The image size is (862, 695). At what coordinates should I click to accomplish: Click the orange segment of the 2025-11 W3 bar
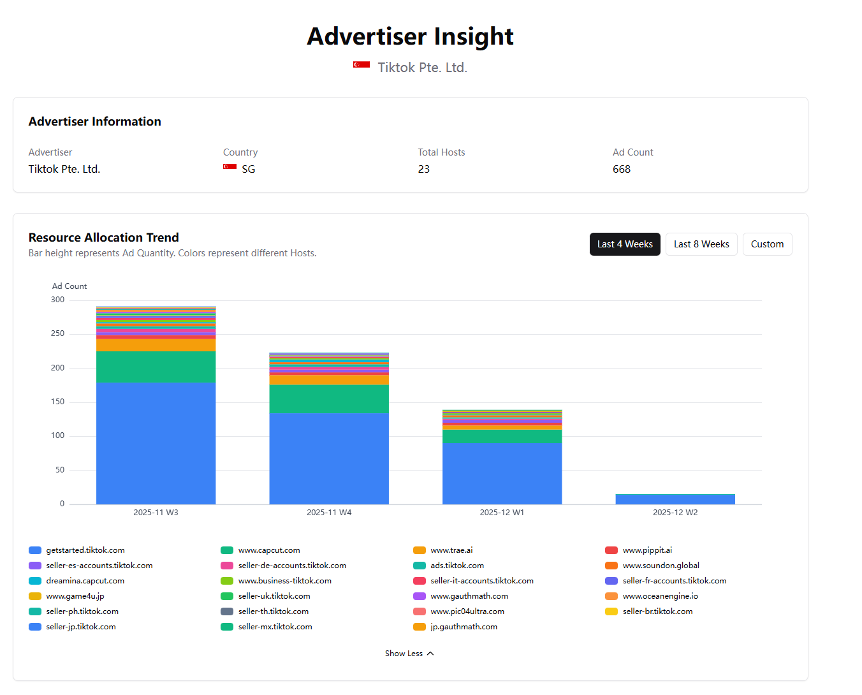click(x=156, y=345)
